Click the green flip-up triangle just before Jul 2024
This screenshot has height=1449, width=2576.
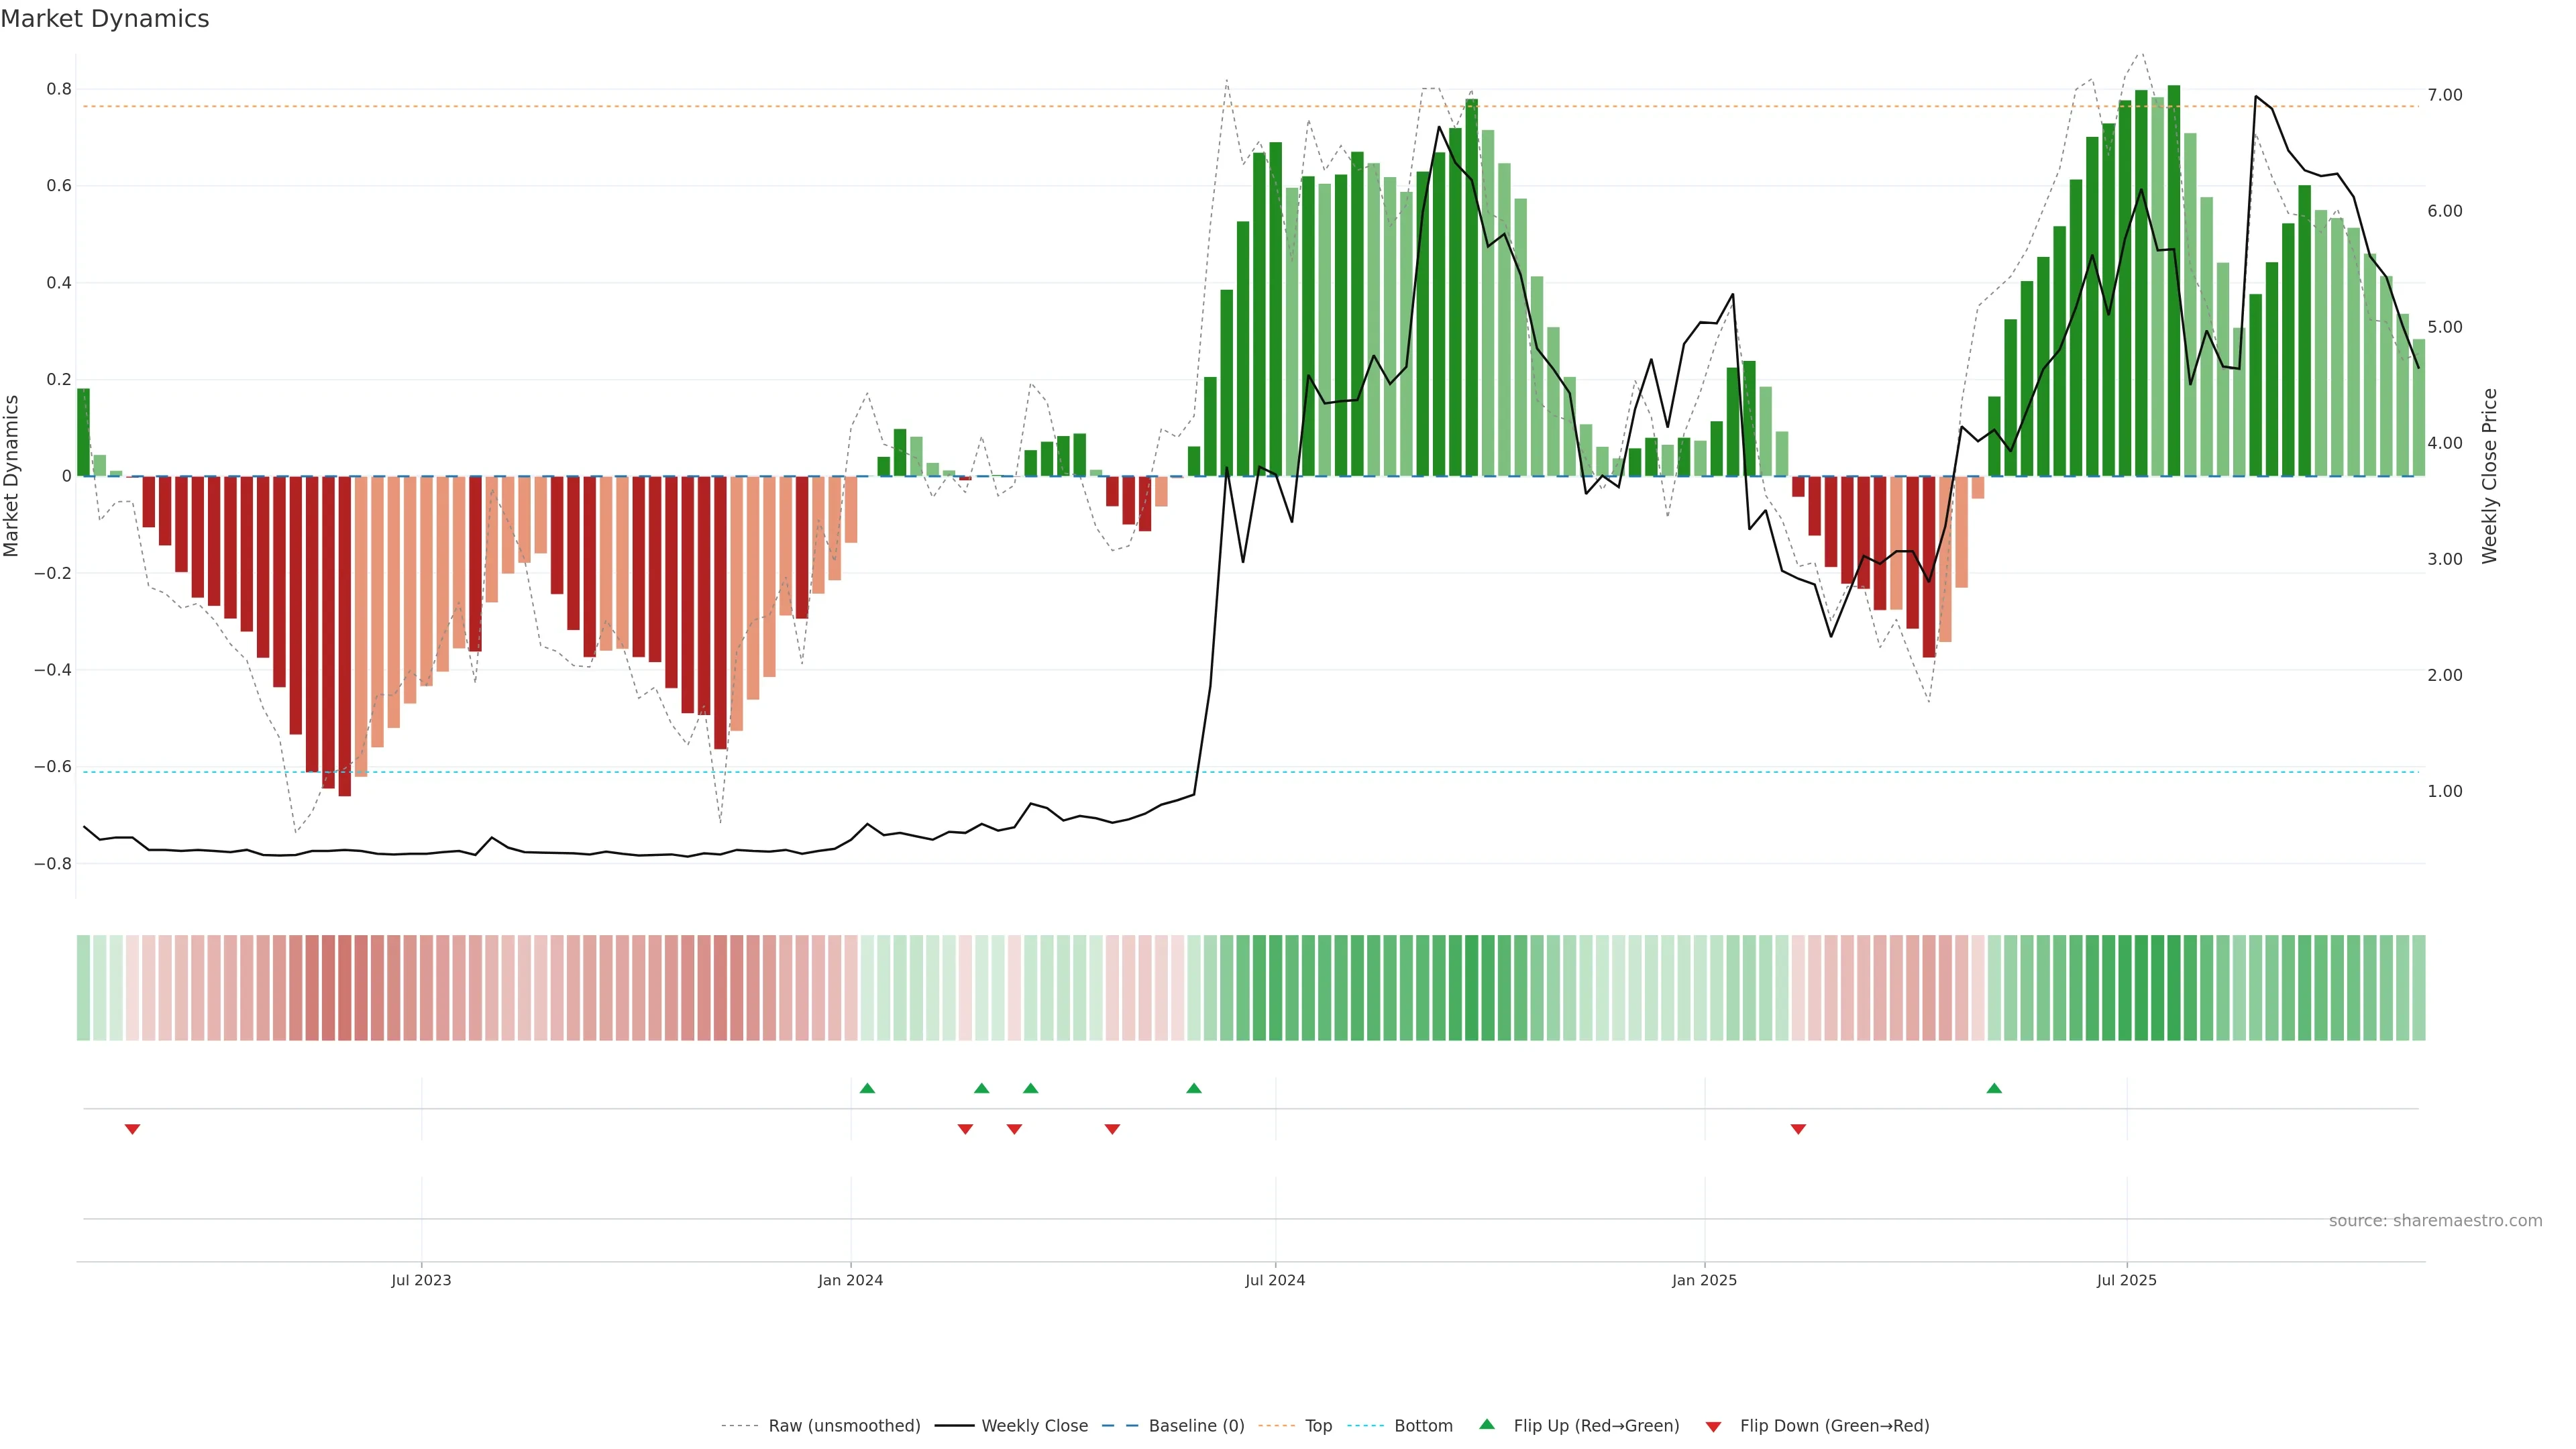pos(1193,1088)
